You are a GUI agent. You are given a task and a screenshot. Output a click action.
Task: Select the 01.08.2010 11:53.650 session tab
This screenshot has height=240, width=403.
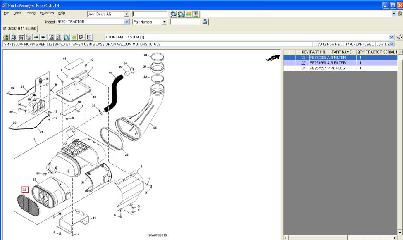click(x=20, y=29)
